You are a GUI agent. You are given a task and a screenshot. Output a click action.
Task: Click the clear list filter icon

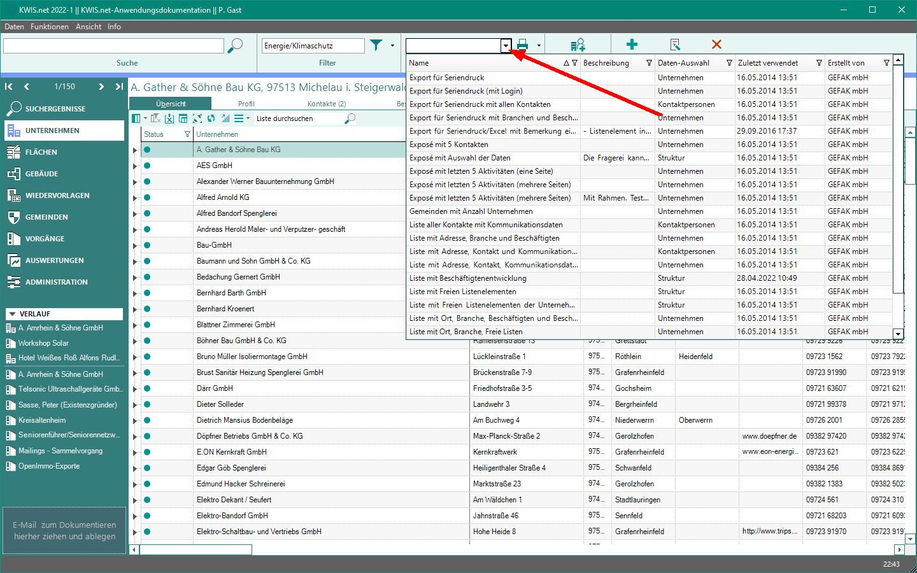[x=155, y=118]
